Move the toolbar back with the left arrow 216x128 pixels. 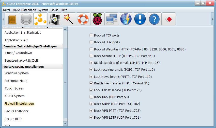(x=3, y=19)
